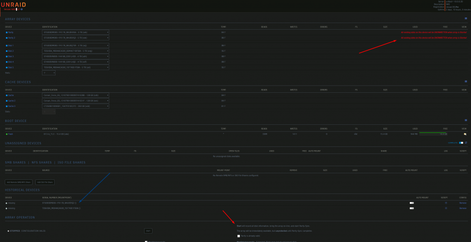
Task: Open the Parity device selection dropdown
Action: (75, 32)
